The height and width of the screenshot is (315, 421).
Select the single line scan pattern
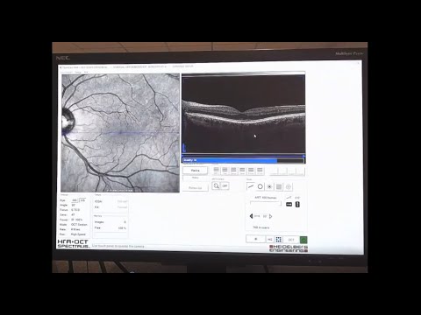click(251, 186)
